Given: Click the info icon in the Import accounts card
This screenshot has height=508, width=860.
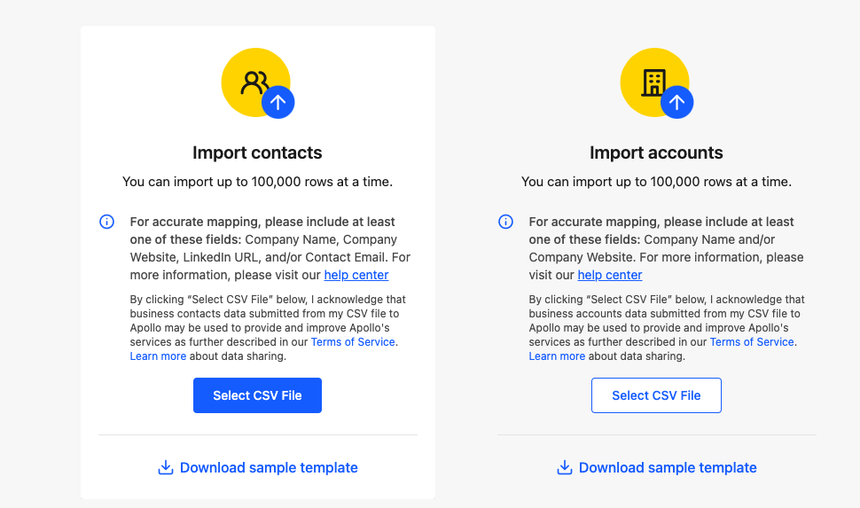Looking at the screenshot, I should click(505, 222).
